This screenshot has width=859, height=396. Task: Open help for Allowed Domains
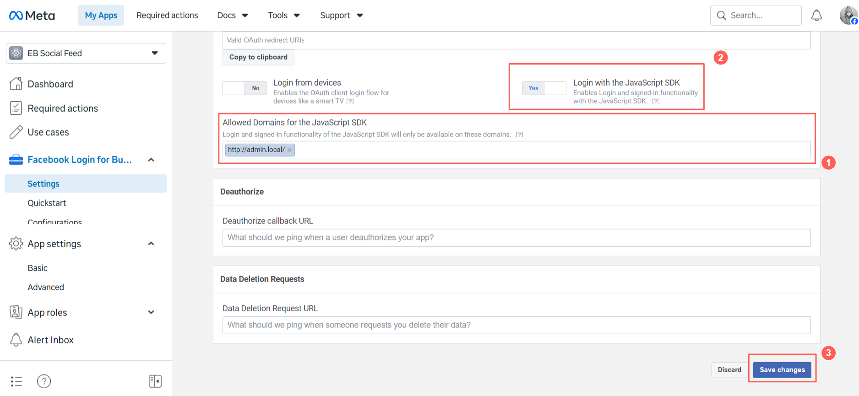coord(519,135)
